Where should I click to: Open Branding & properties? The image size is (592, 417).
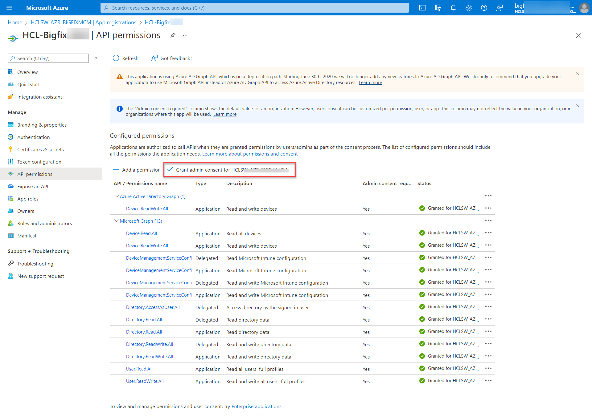(42, 125)
